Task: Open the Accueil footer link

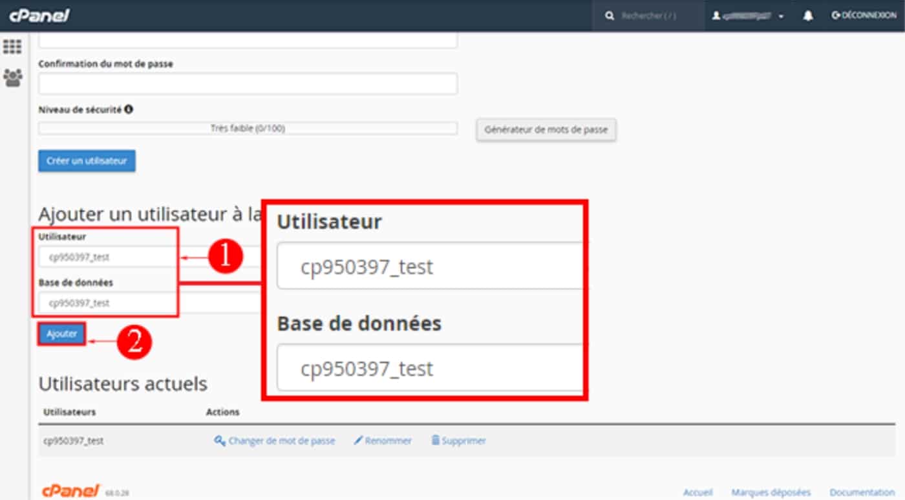Action: point(698,492)
